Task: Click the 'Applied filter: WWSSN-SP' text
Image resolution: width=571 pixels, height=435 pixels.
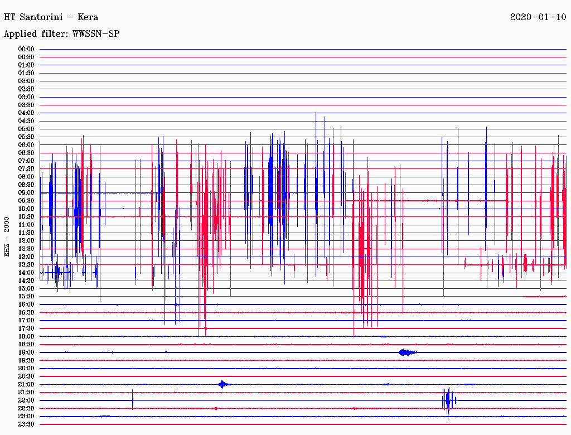Action: click(x=61, y=33)
